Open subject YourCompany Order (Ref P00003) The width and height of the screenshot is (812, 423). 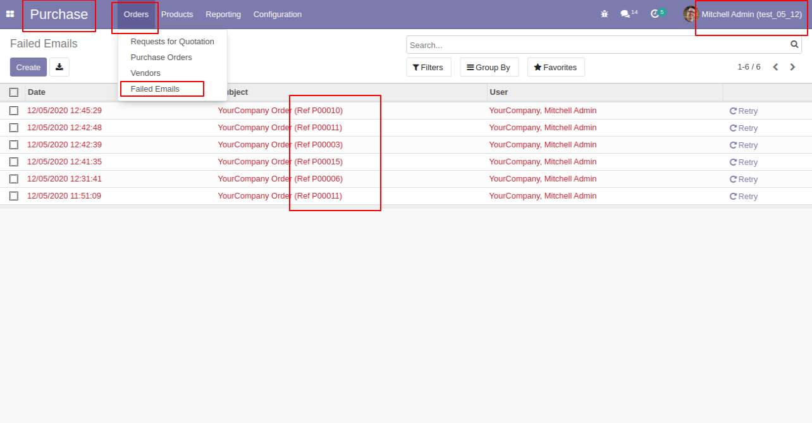[x=280, y=145]
